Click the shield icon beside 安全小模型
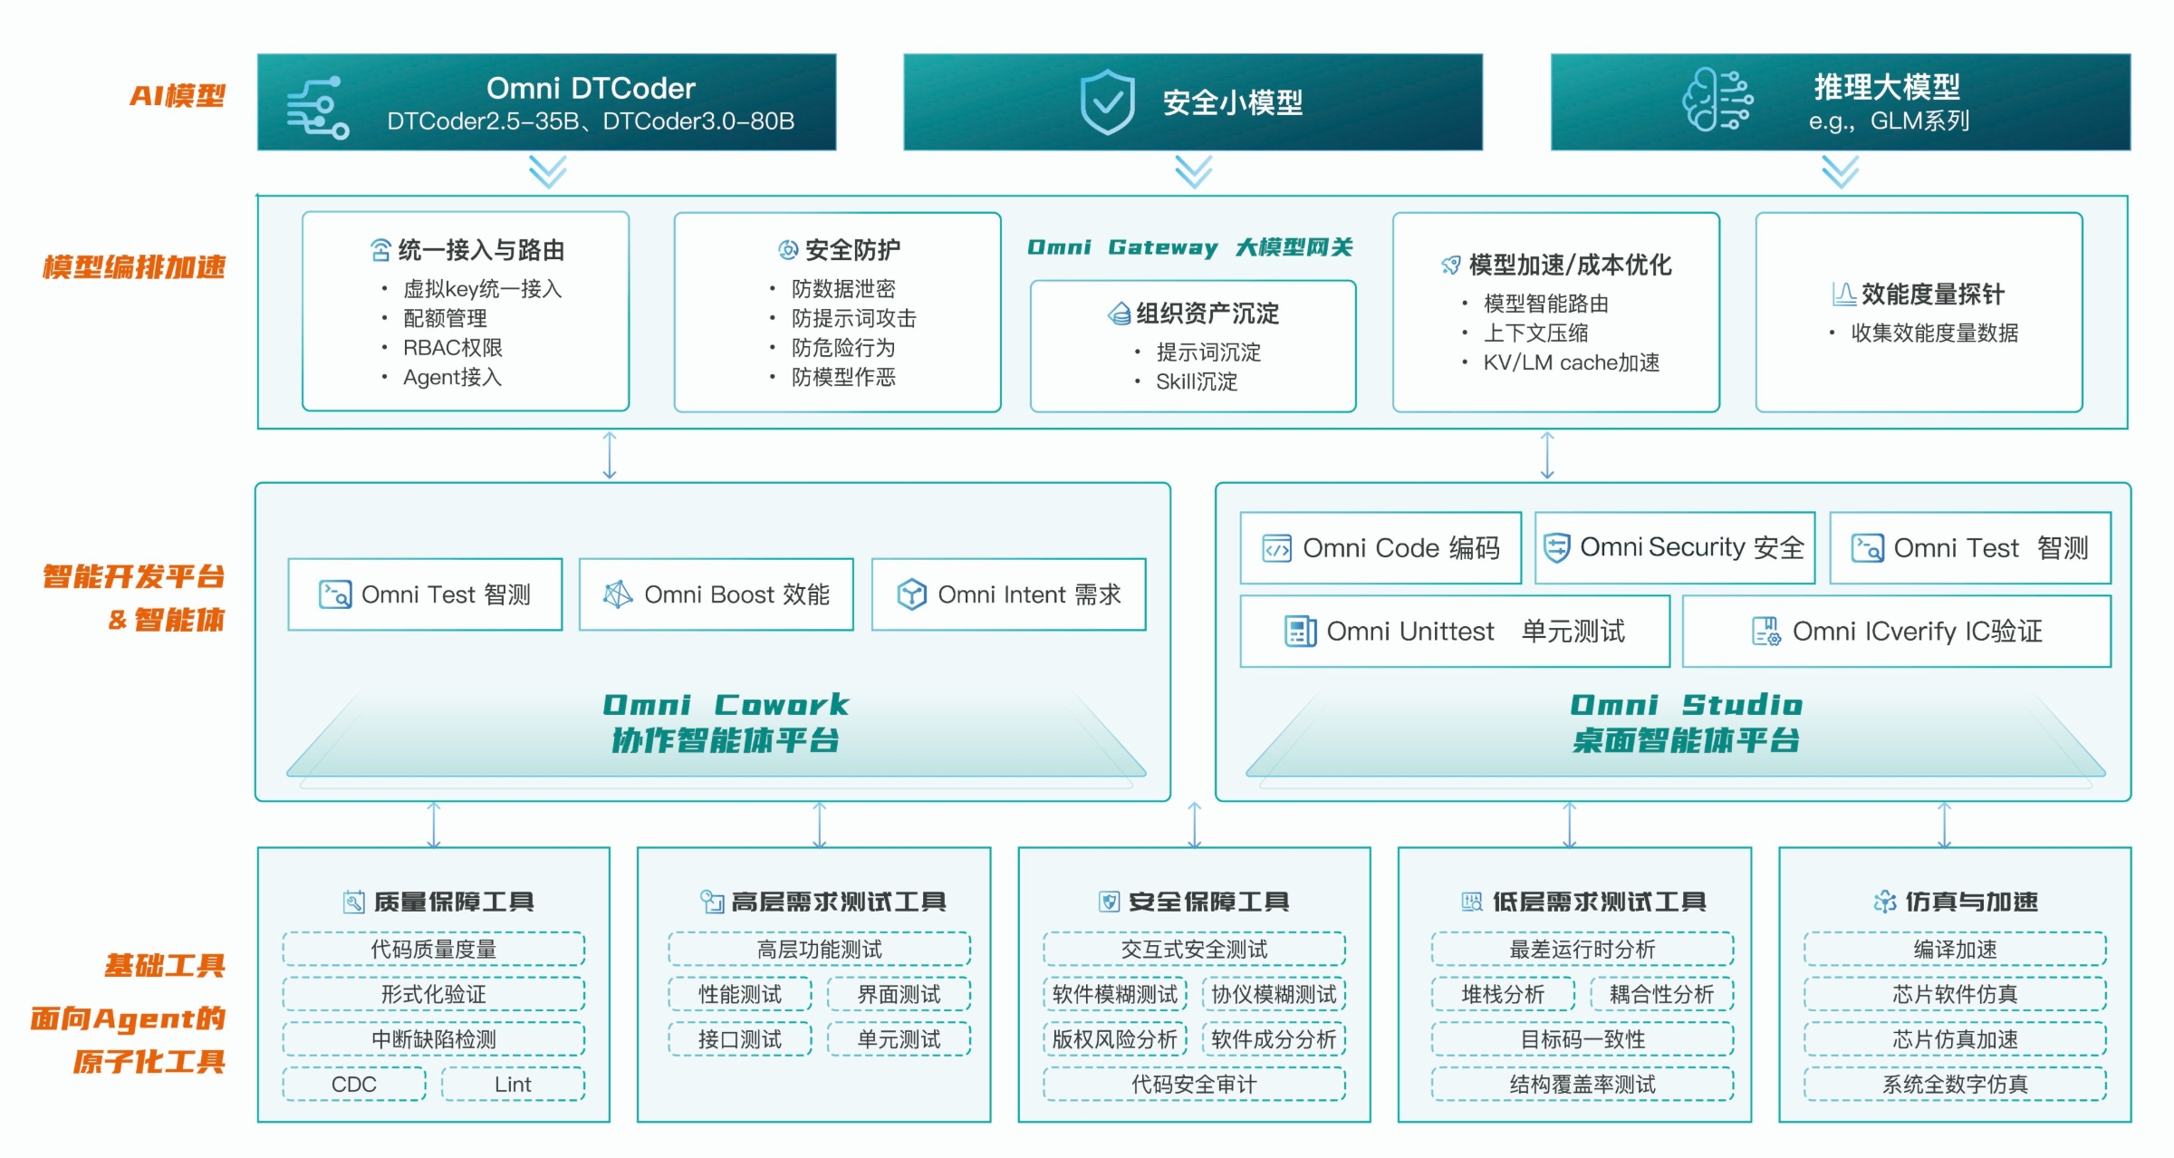2174x1158 pixels. [x=1107, y=102]
